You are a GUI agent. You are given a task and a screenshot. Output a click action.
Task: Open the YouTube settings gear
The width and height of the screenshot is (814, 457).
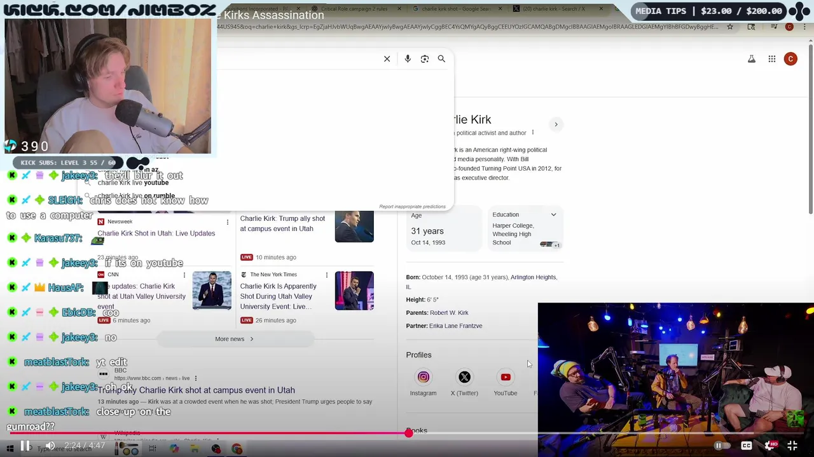point(770,446)
